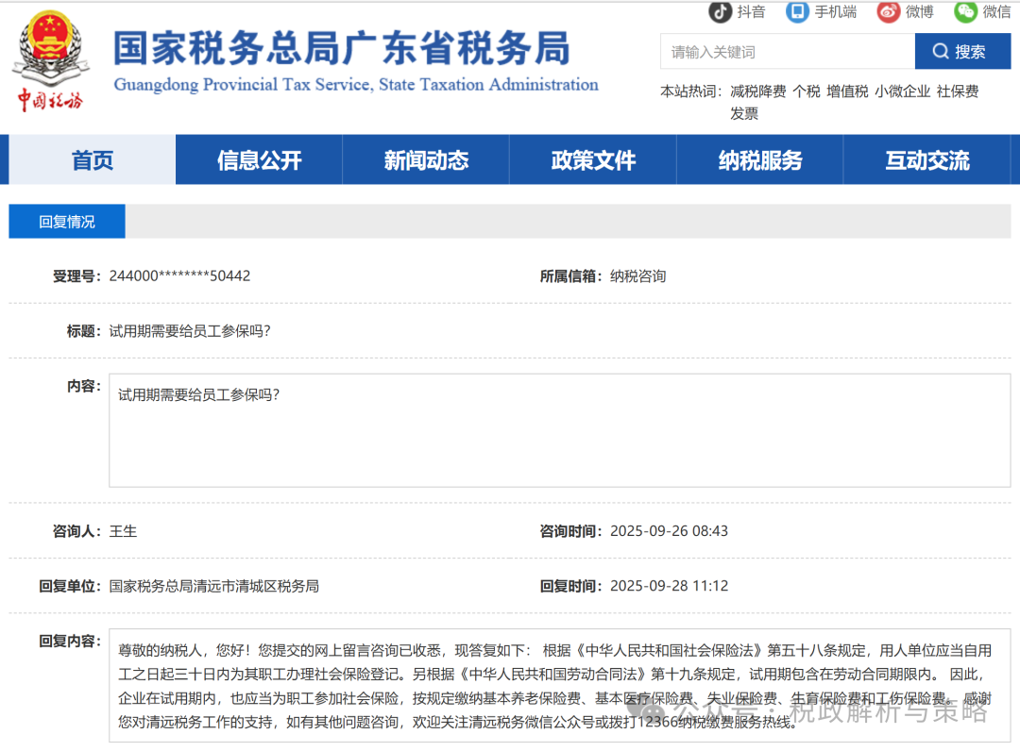Image resolution: width=1020 pixels, height=751 pixels.
Task: Open the mobile version (手机端) icon
Action: click(798, 11)
